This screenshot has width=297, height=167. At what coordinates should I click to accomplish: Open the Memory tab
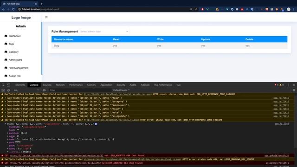coord(91,85)
